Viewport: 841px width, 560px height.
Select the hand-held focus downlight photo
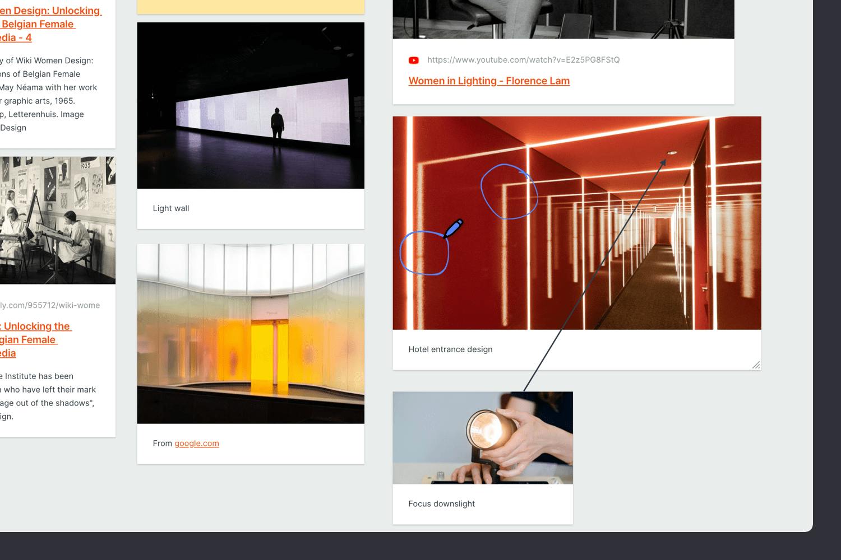click(482, 437)
